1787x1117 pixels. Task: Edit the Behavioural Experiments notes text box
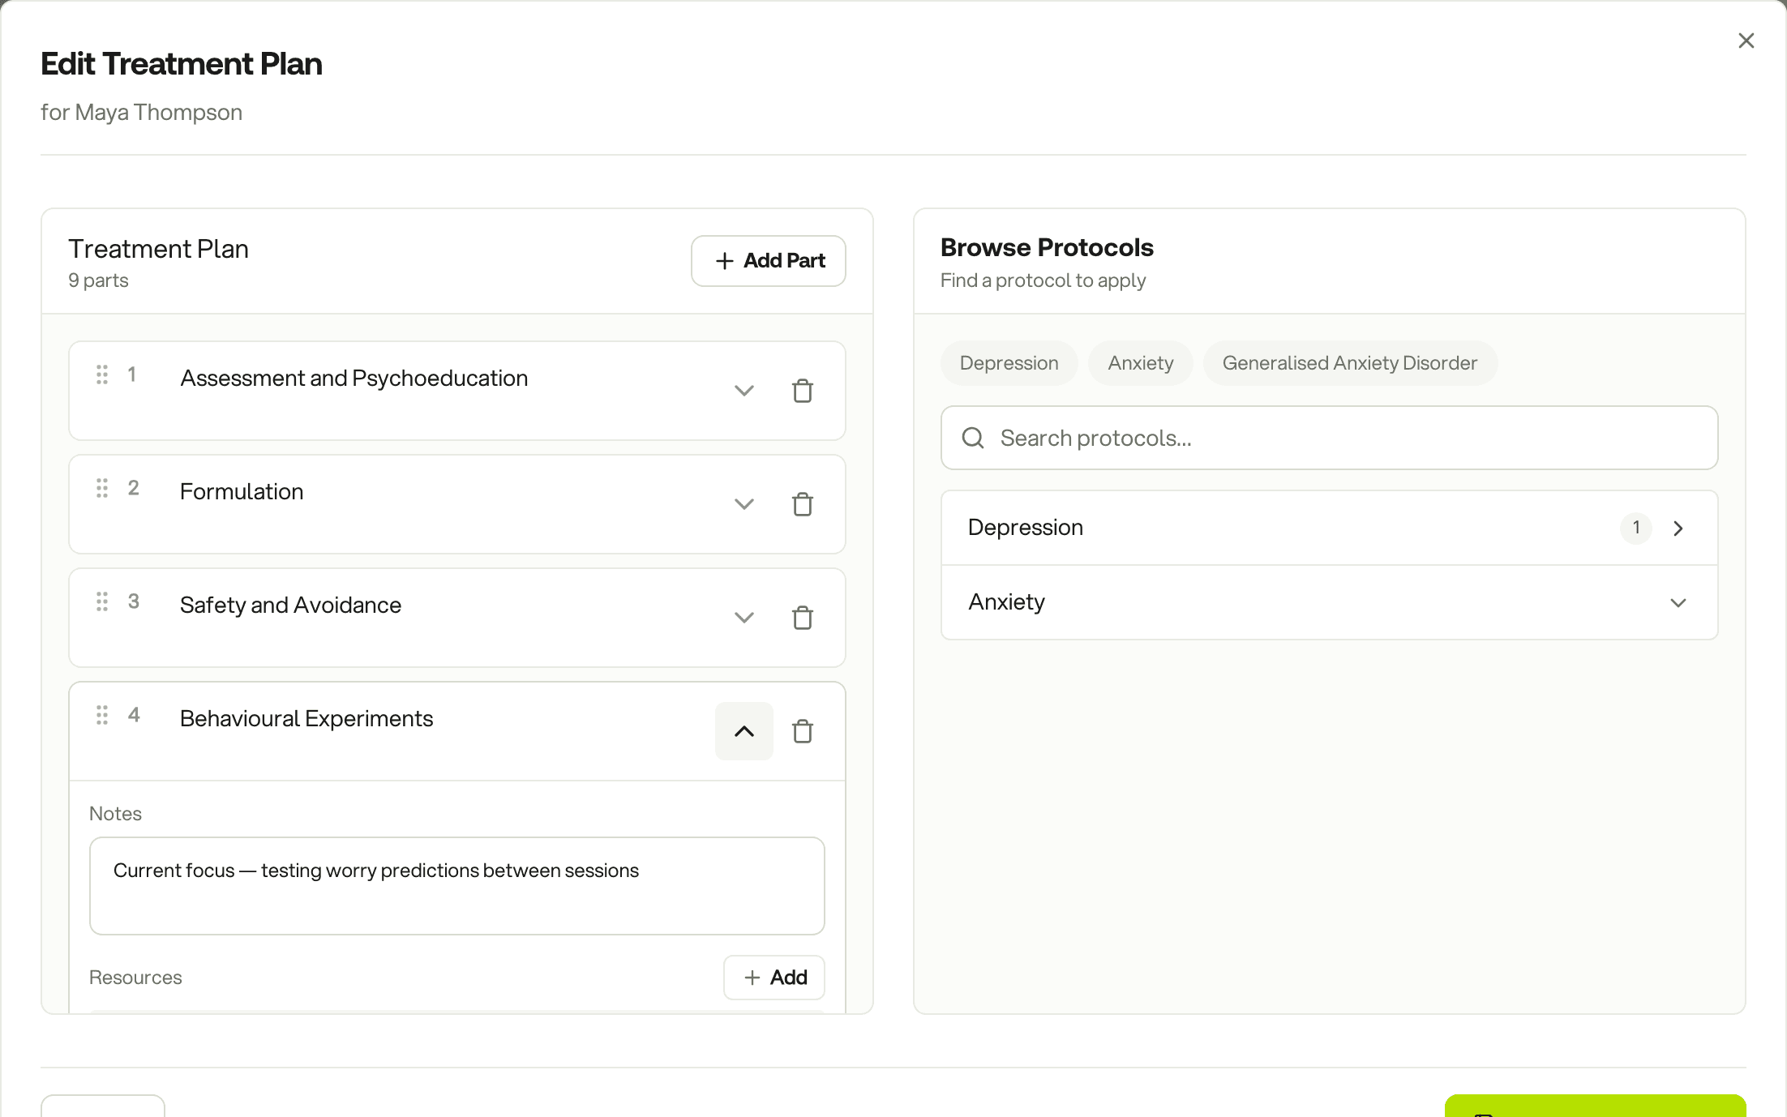(x=456, y=886)
